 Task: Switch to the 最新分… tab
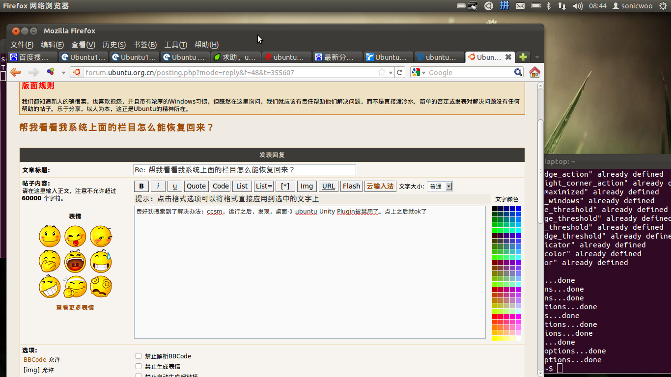[338, 57]
